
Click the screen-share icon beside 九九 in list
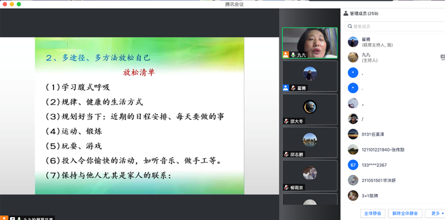[443, 57]
